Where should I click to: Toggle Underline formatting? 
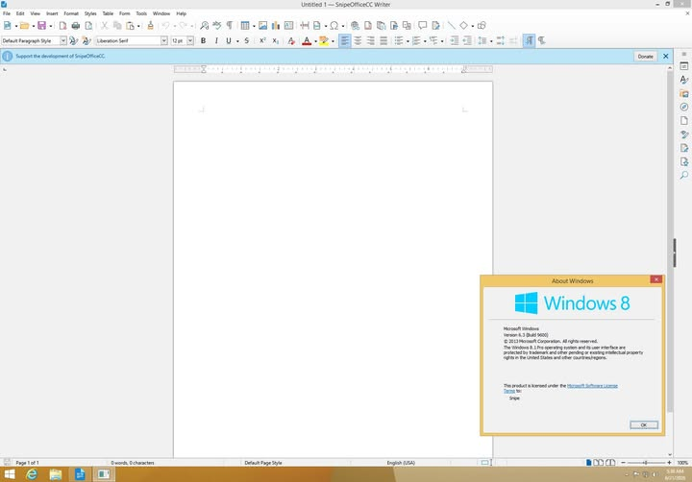point(228,40)
